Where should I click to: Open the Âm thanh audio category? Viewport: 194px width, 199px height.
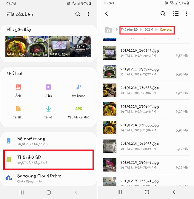[x=78, y=87]
